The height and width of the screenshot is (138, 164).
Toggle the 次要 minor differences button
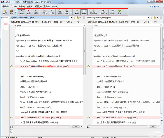52,12
